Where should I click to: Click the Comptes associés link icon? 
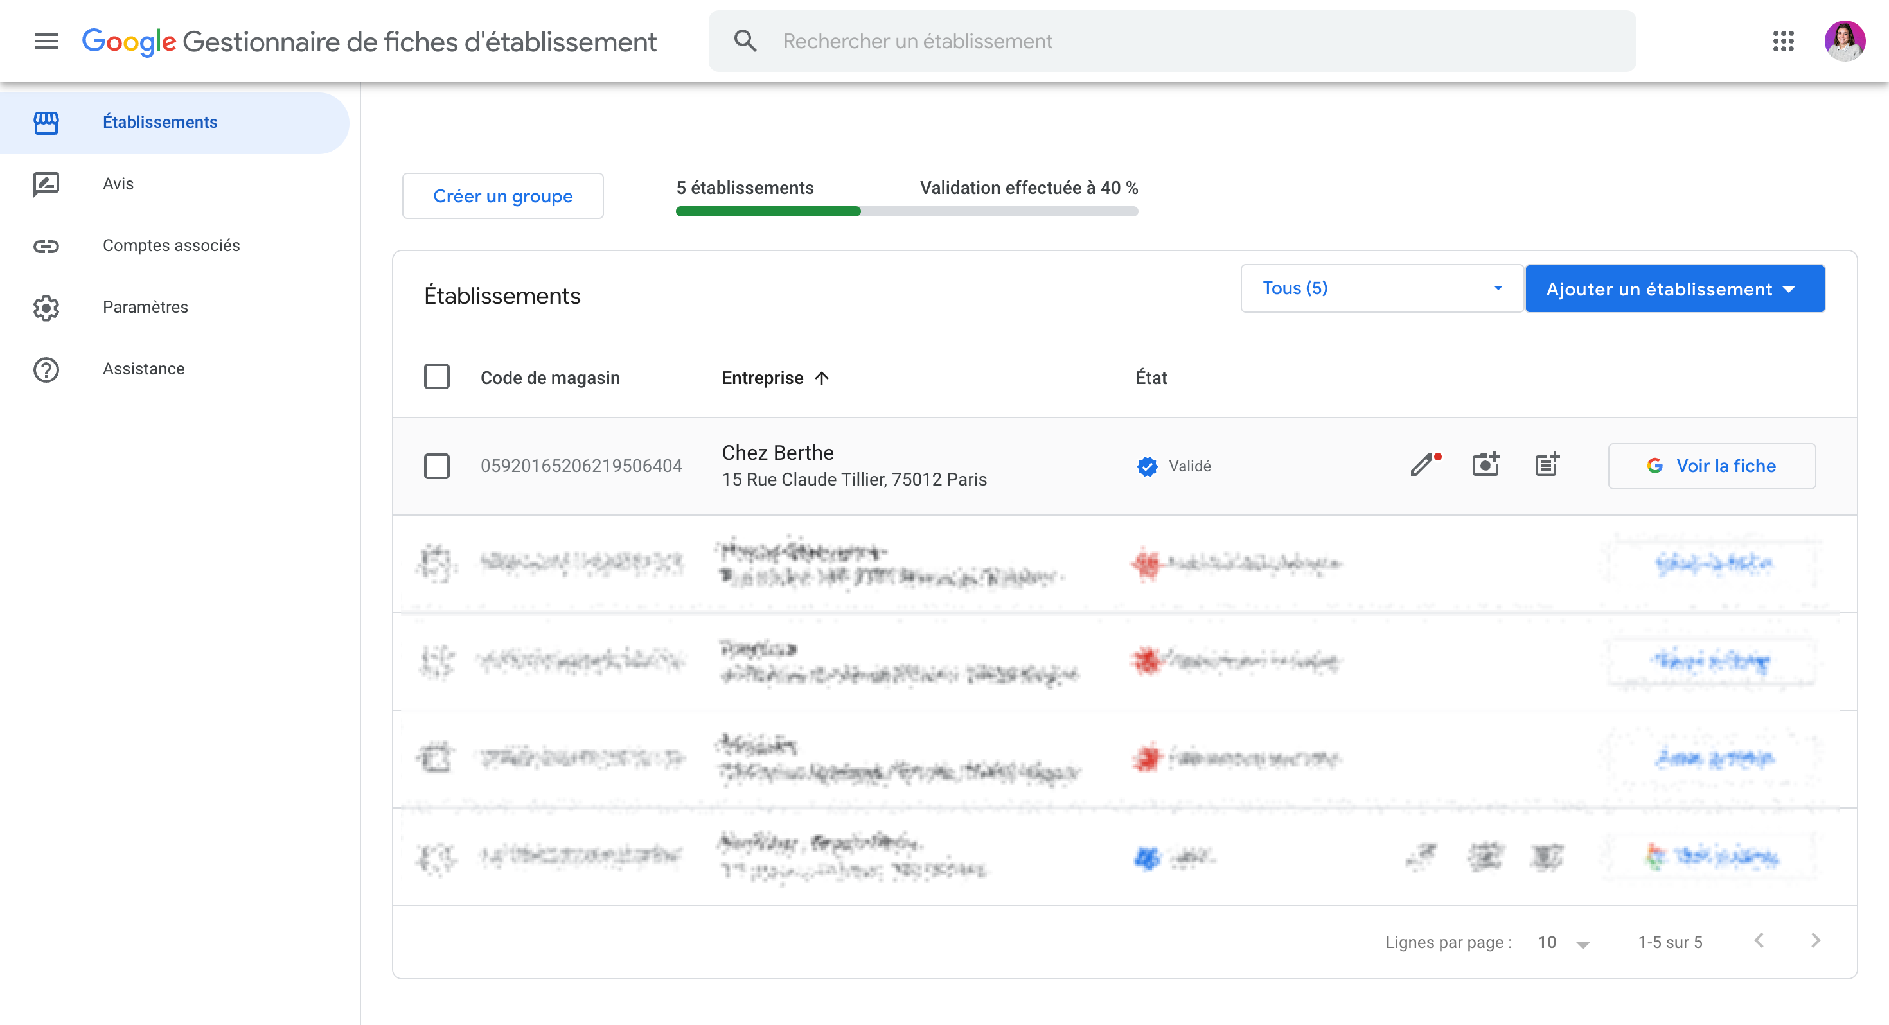point(46,245)
